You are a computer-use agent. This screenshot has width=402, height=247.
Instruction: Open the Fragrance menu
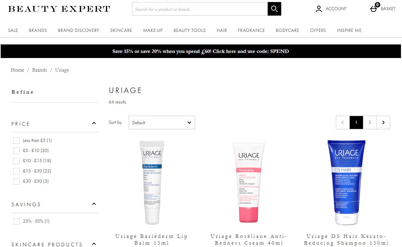(x=251, y=30)
